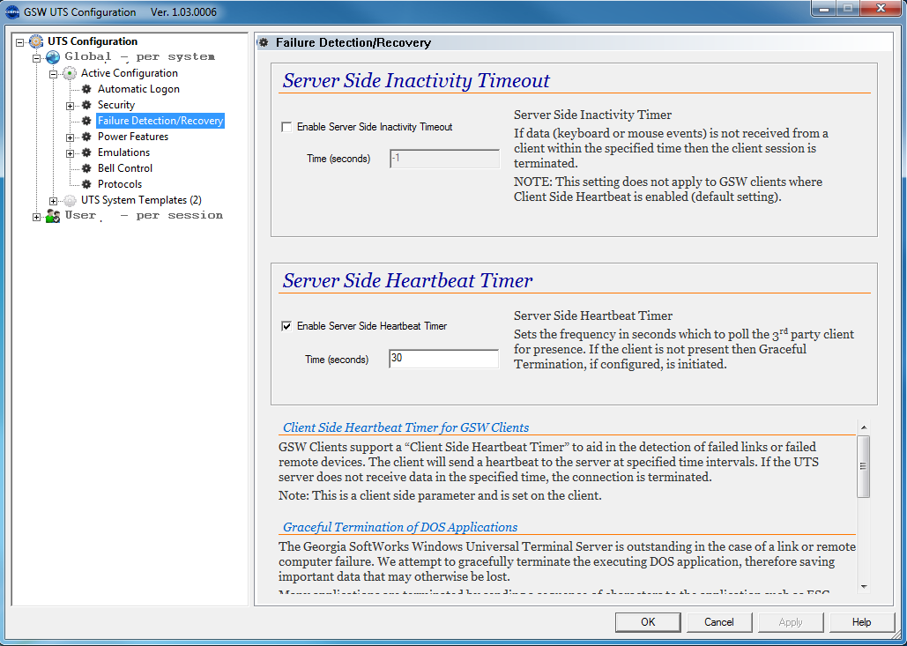Click the Cancel button
907x646 pixels.
click(719, 622)
